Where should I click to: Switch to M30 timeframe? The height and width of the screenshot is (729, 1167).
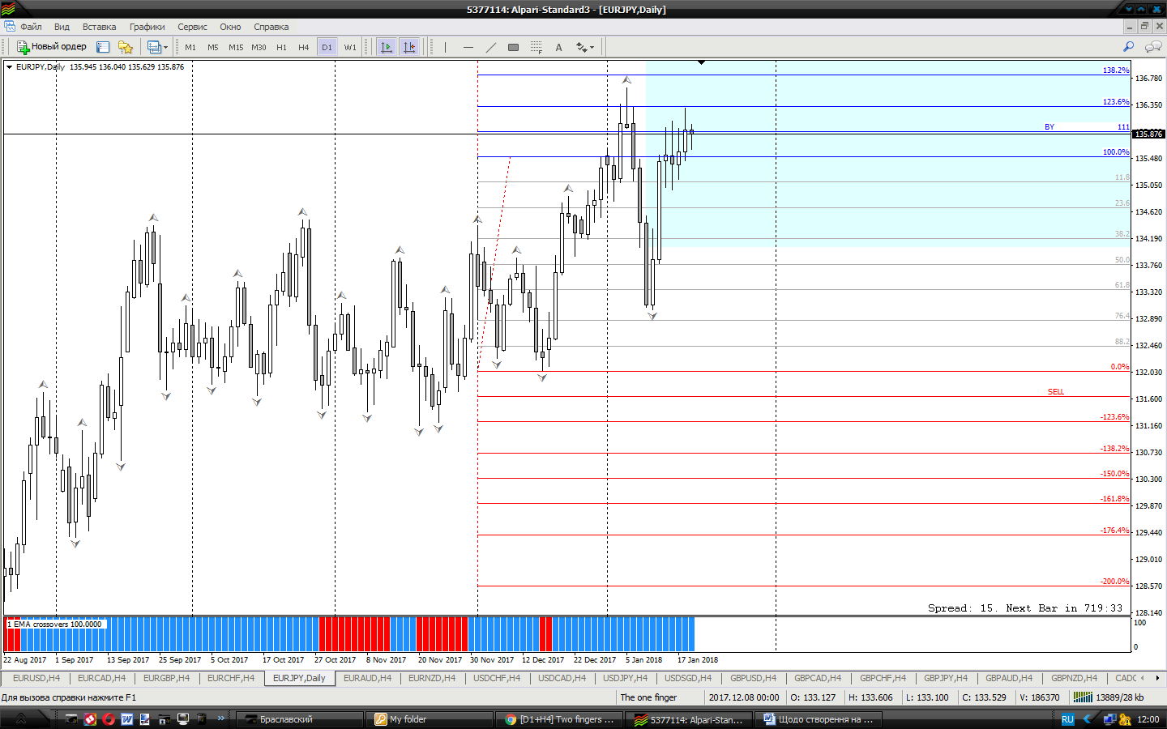pos(259,47)
